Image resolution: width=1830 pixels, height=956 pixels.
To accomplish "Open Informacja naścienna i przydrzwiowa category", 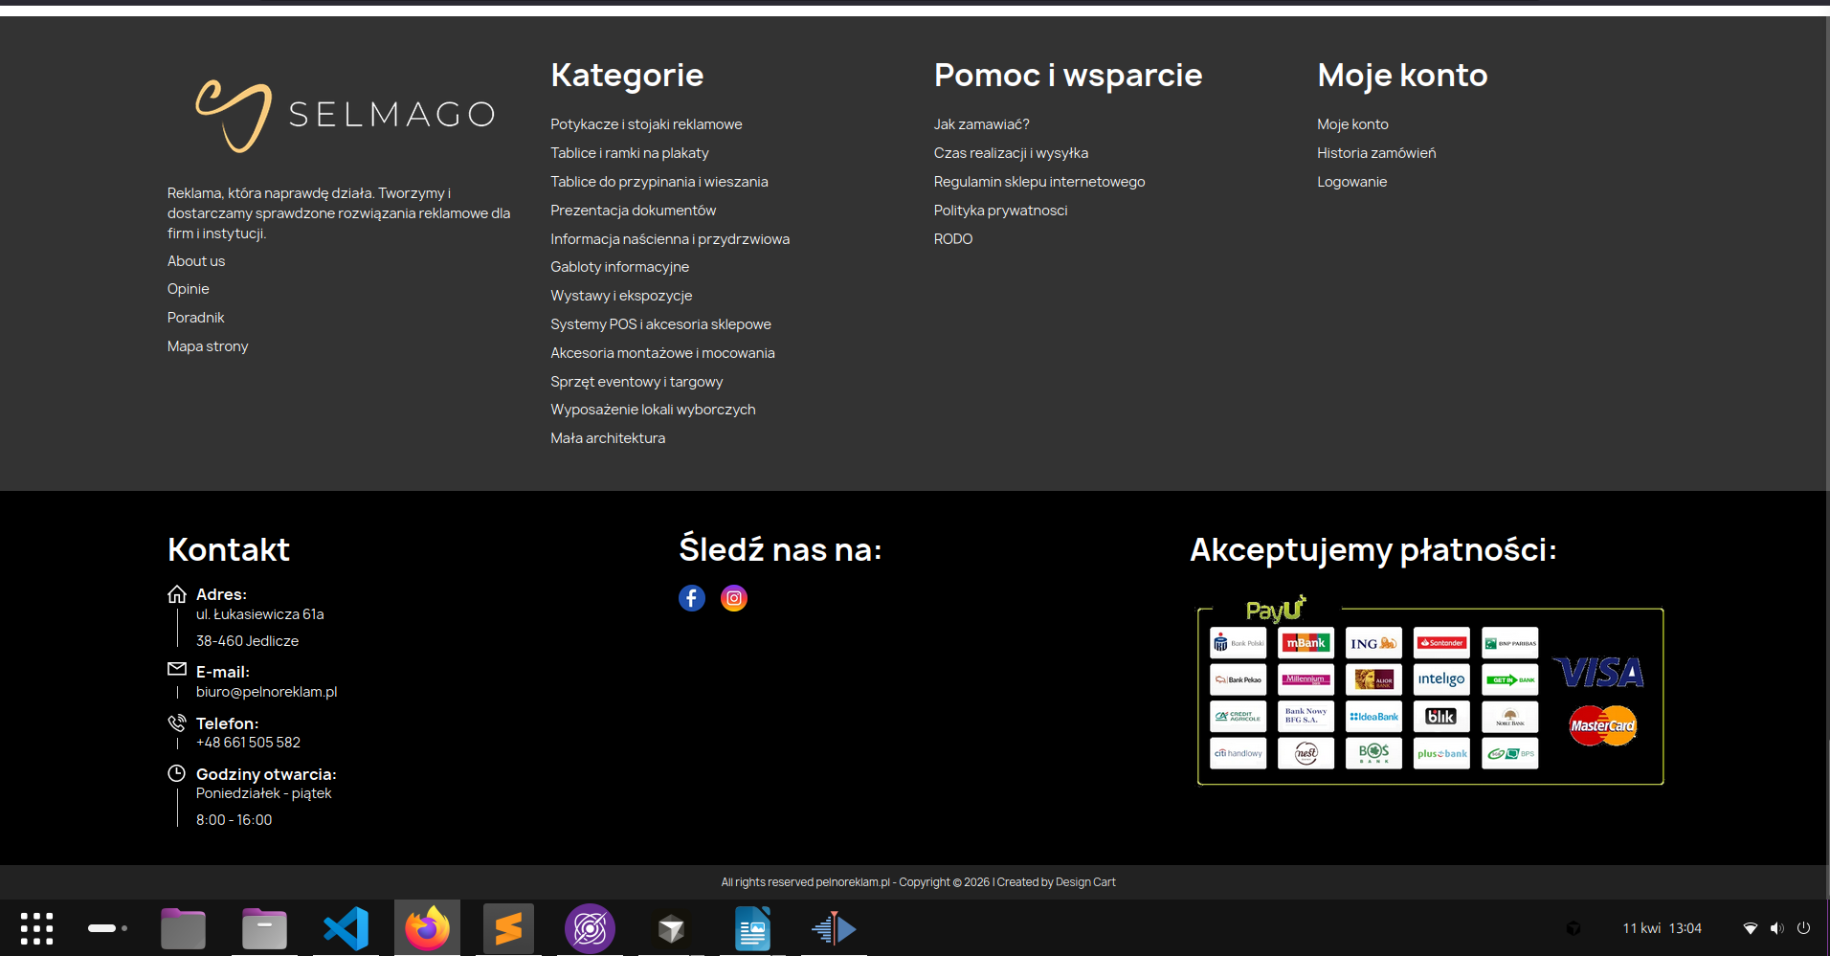I will 670,239.
